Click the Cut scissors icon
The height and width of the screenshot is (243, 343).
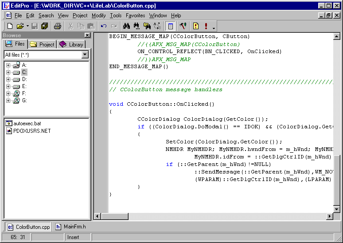coord(70,26)
